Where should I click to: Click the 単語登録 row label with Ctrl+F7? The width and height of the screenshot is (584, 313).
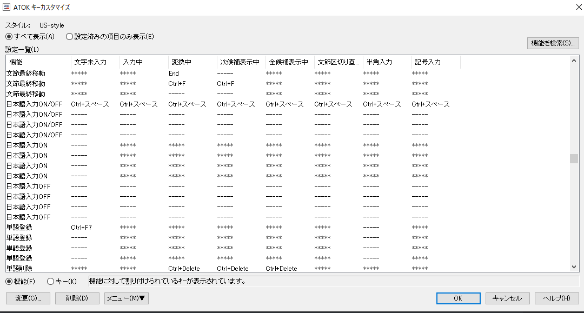19,228
